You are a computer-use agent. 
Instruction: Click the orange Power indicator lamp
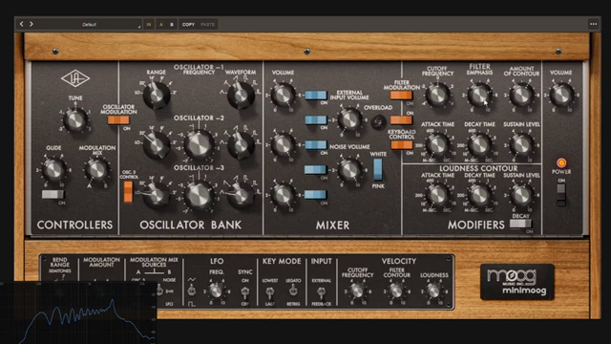561,162
